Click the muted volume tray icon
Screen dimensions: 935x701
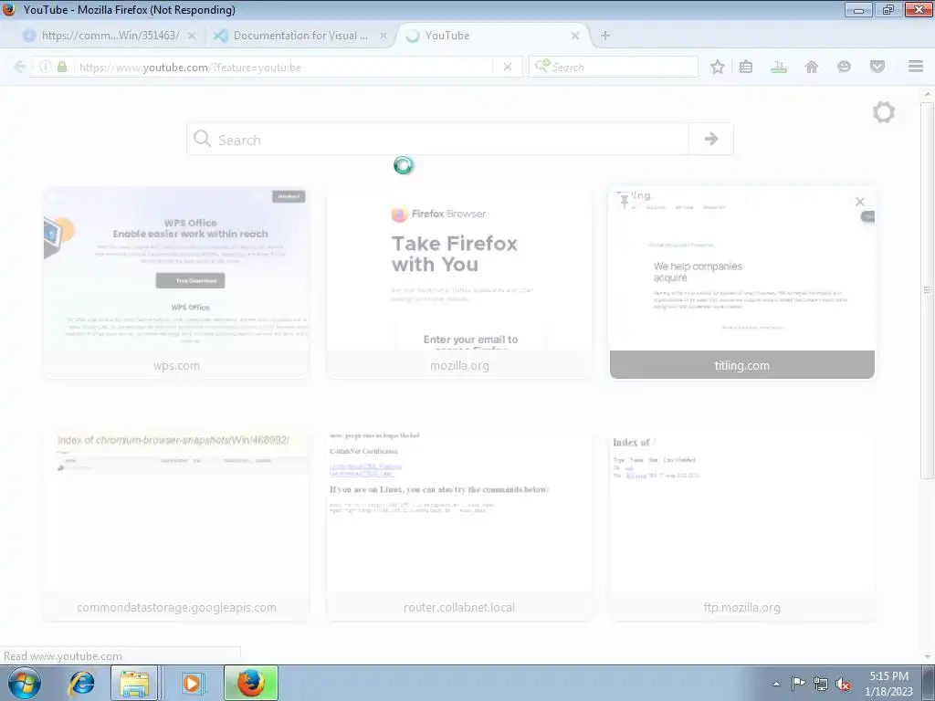843,685
